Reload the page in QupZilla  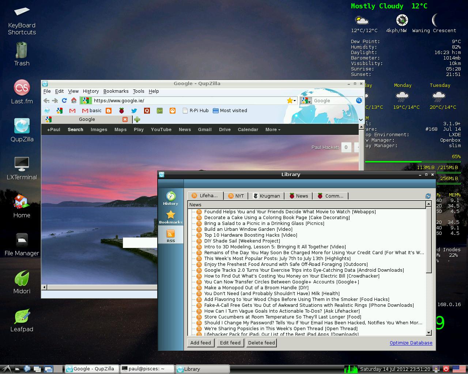pyautogui.click(x=64, y=100)
